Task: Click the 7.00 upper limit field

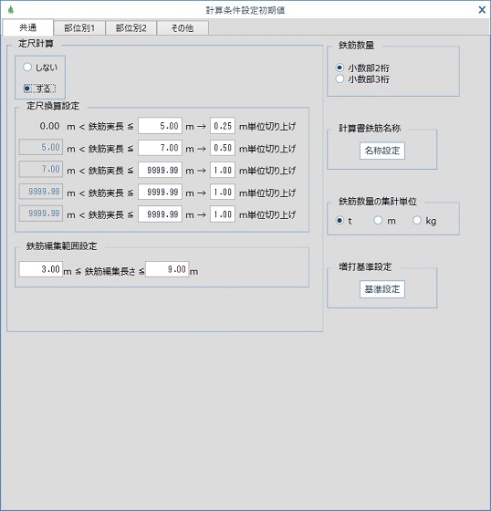Action: point(160,148)
